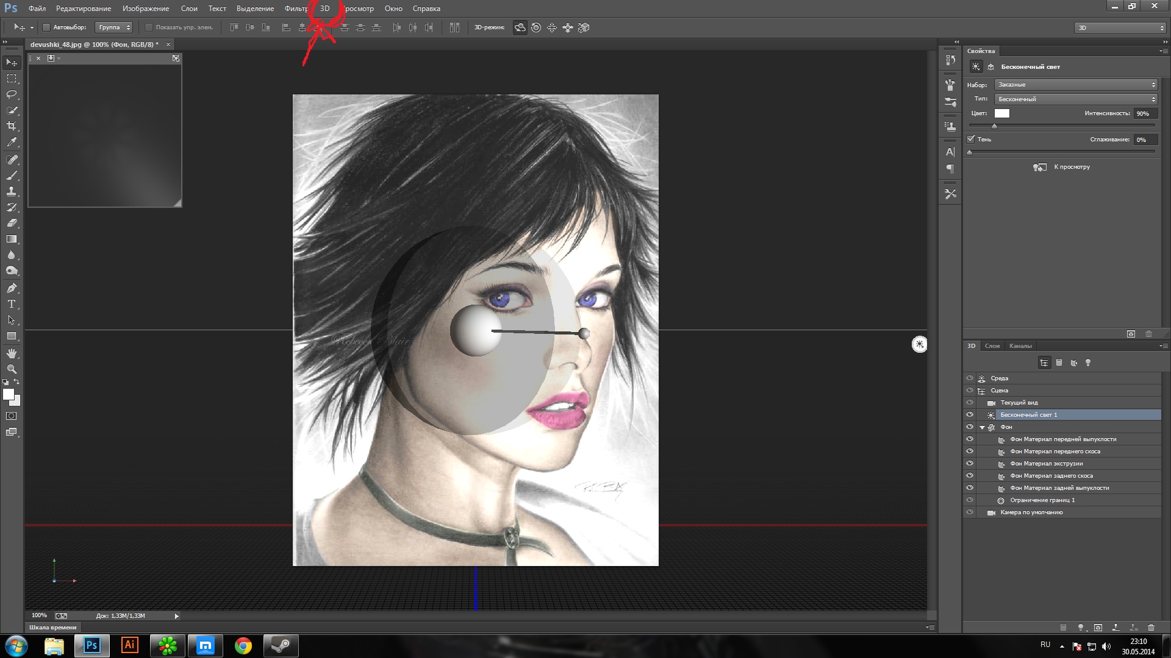Select the Move tool
Image resolution: width=1171 pixels, height=658 pixels.
point(12,63)
